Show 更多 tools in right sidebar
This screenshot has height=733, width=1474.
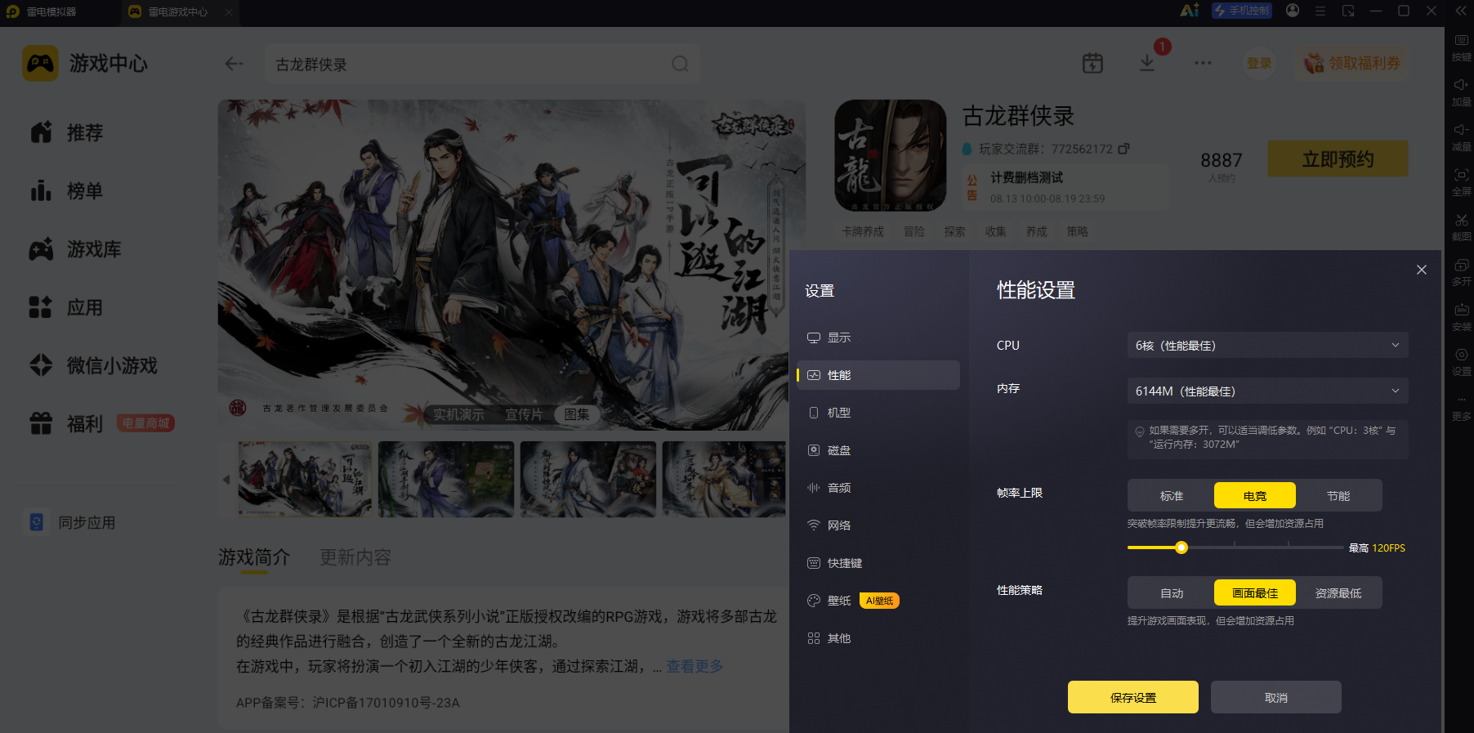click(1461, 407)
